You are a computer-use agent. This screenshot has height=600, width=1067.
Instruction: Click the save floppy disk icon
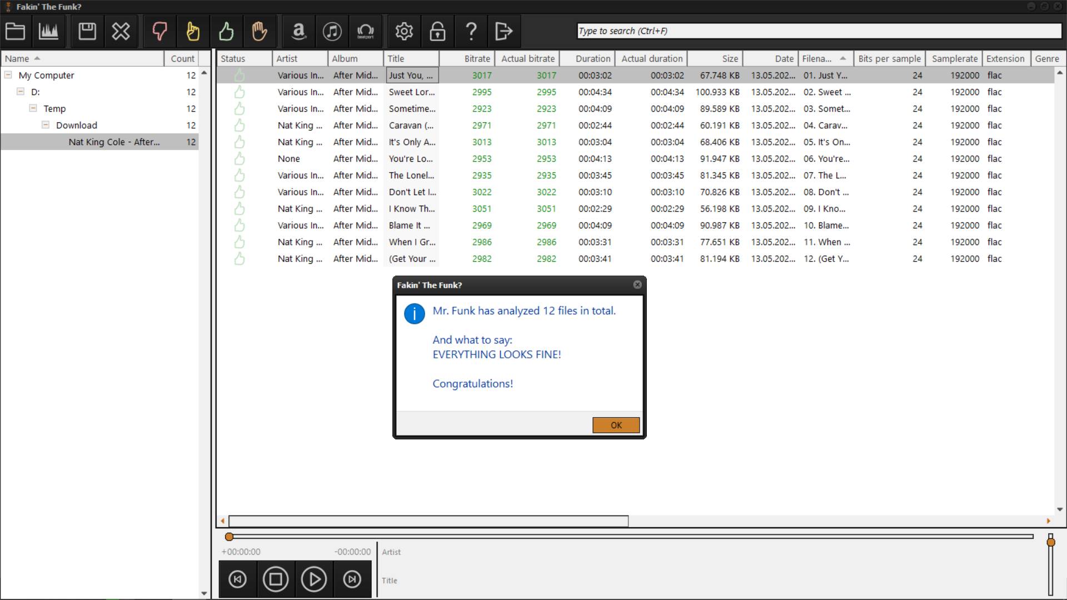[87, 31]
